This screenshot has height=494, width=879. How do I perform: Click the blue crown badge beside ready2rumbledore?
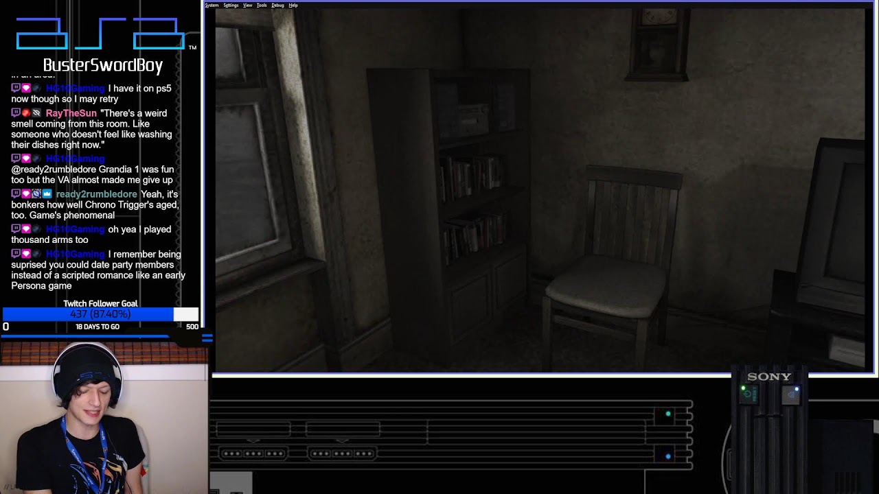point(47,193)
